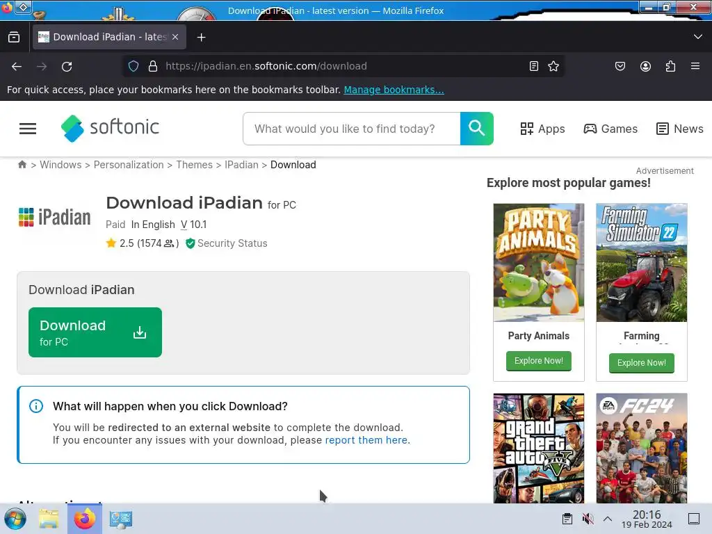
Task: Expand hidden system tray icons arrow
Action: click(608, 519)
